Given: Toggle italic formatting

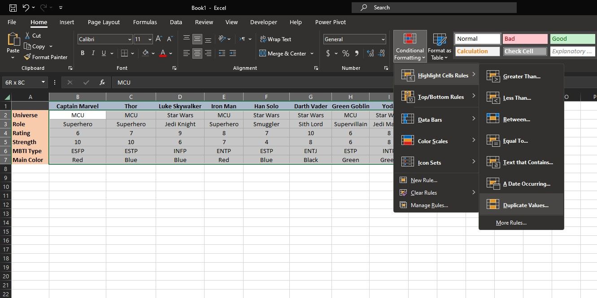Looking at the screenshot, I should coord(93,53).
